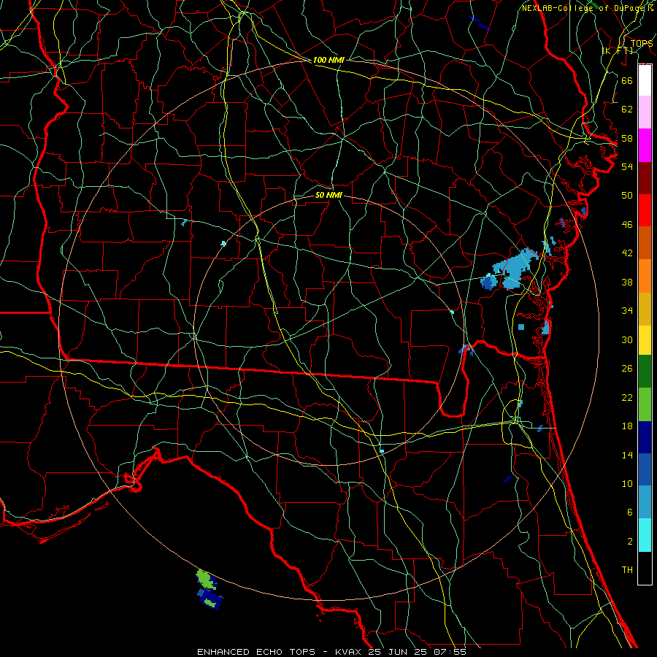Click the 'TOPS' legend heading

click(x=642, y=43)
